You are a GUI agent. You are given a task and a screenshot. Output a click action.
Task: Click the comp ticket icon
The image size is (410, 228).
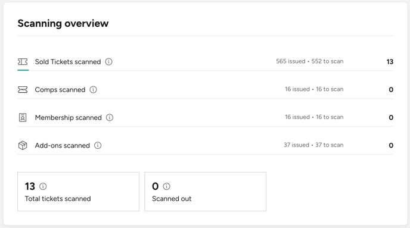23,89
